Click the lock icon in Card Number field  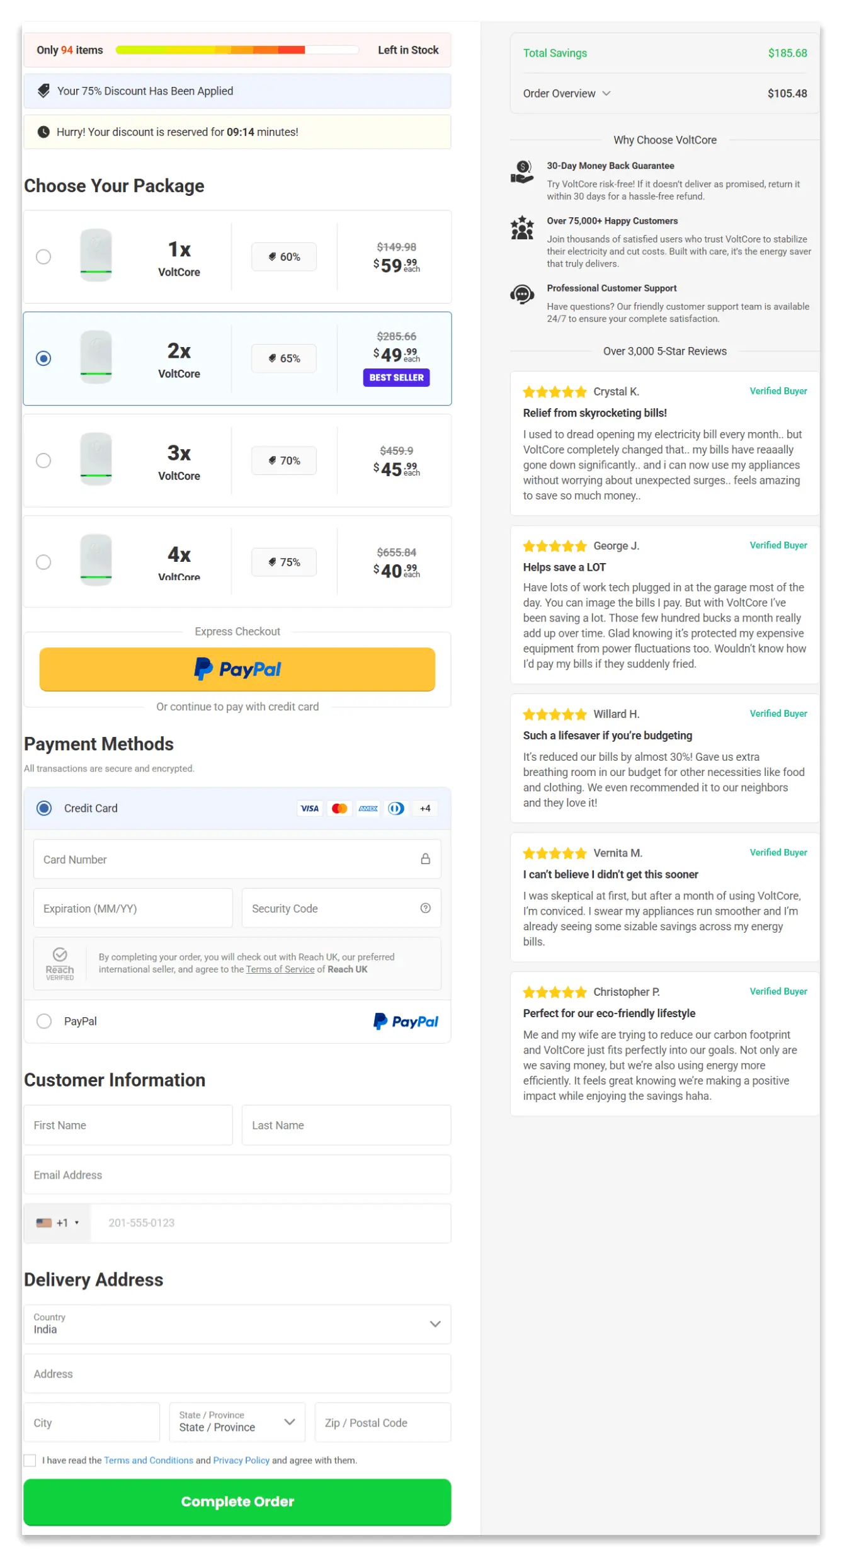pyautogui.click(x=426, y=858)
